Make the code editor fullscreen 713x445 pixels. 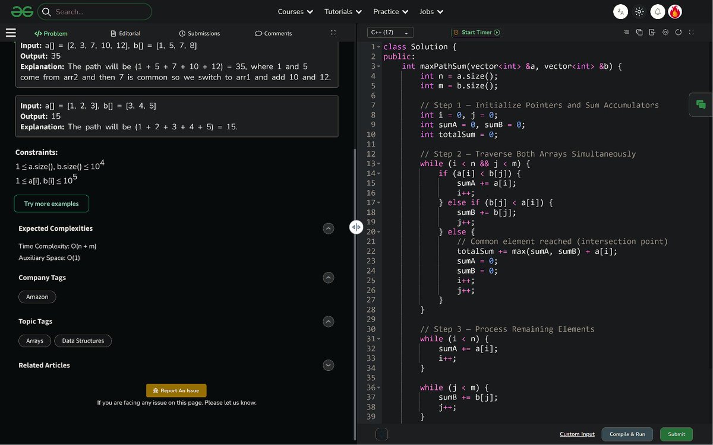692,33
